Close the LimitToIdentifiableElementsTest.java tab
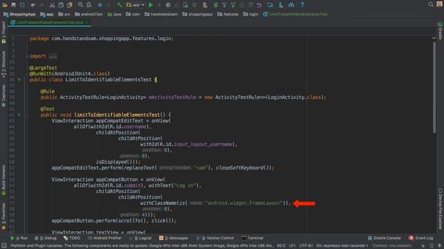The height and width of the screenshot is (249, 444). tap(87, 22)
